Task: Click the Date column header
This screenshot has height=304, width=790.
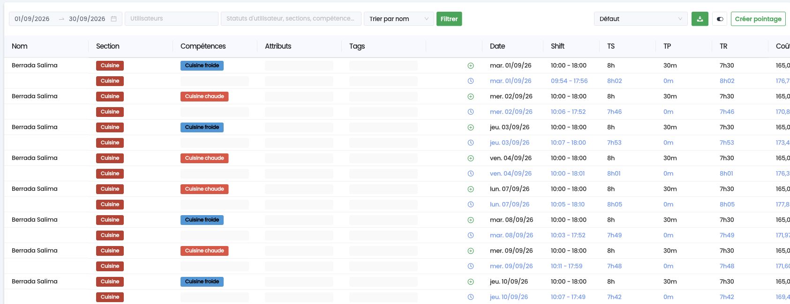Action: [497, 46]
